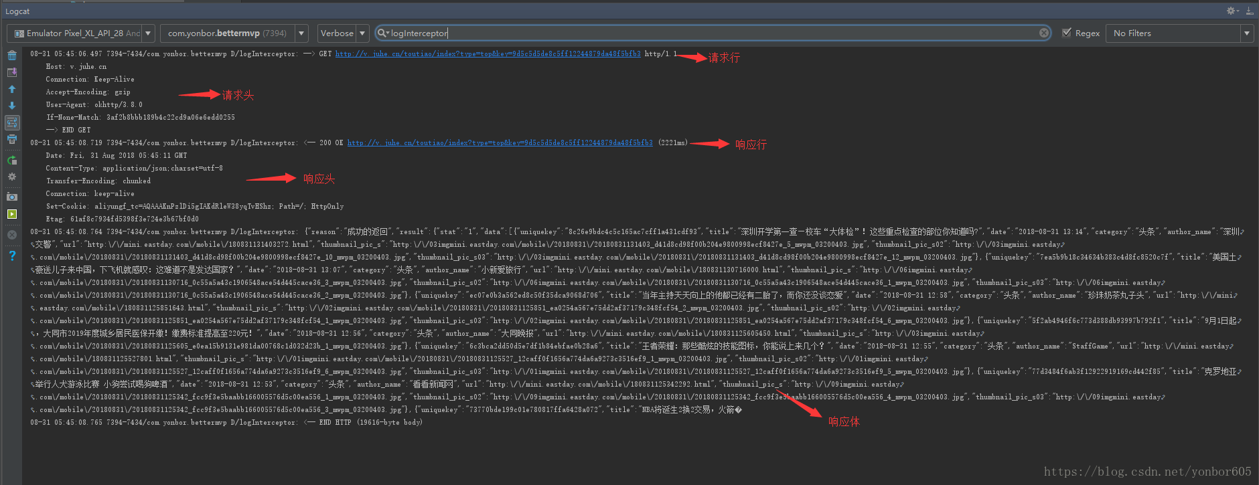Viewport: 1259px width, 485px height.
Task: Click the 'Host: v.juhe.cn' log line
Action: (x=76, y=66)
